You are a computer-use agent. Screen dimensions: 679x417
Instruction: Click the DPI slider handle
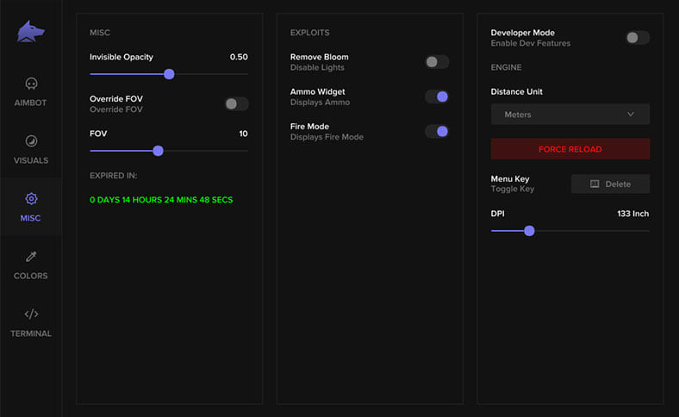pyautogui.click(x=529, y=231)
